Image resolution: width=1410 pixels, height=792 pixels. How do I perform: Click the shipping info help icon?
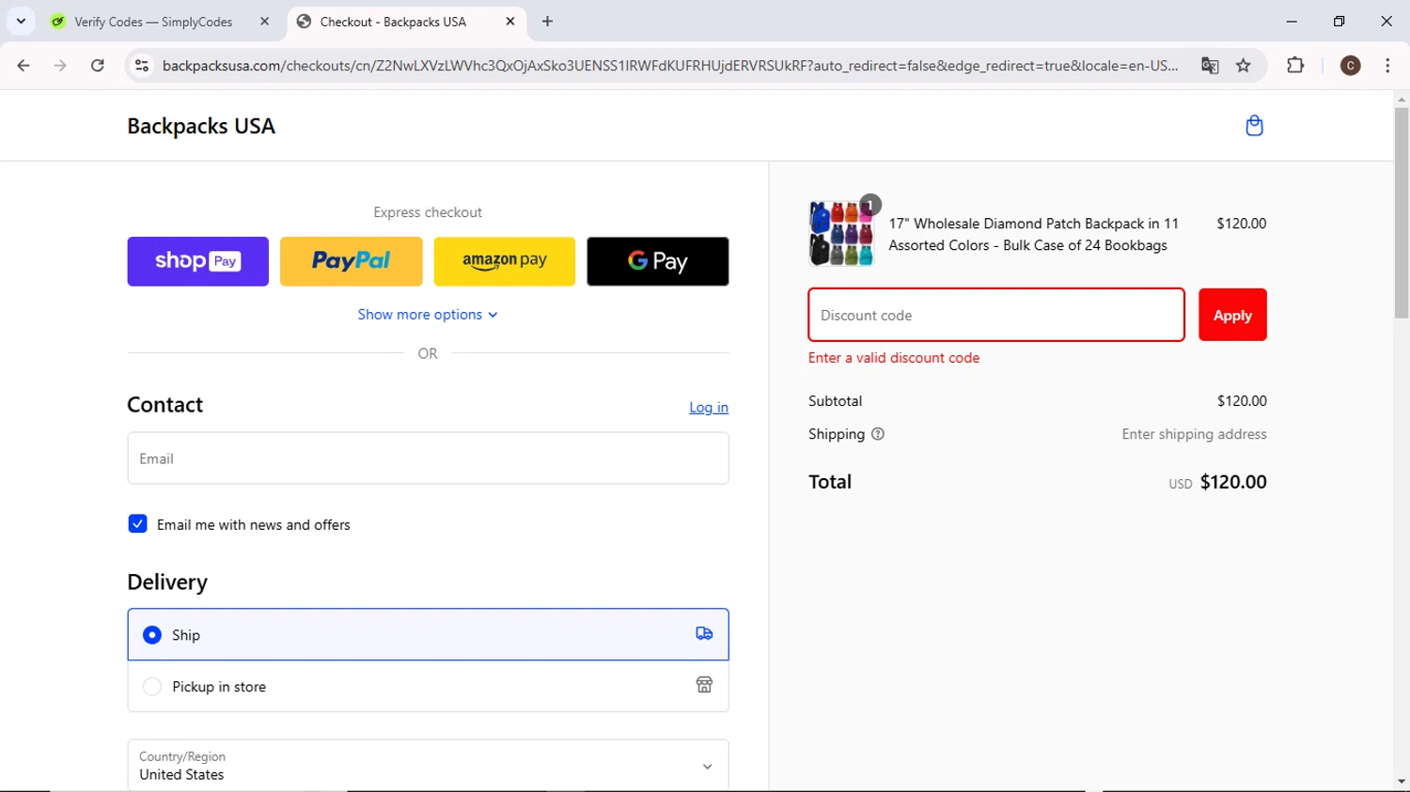point(878,434)
